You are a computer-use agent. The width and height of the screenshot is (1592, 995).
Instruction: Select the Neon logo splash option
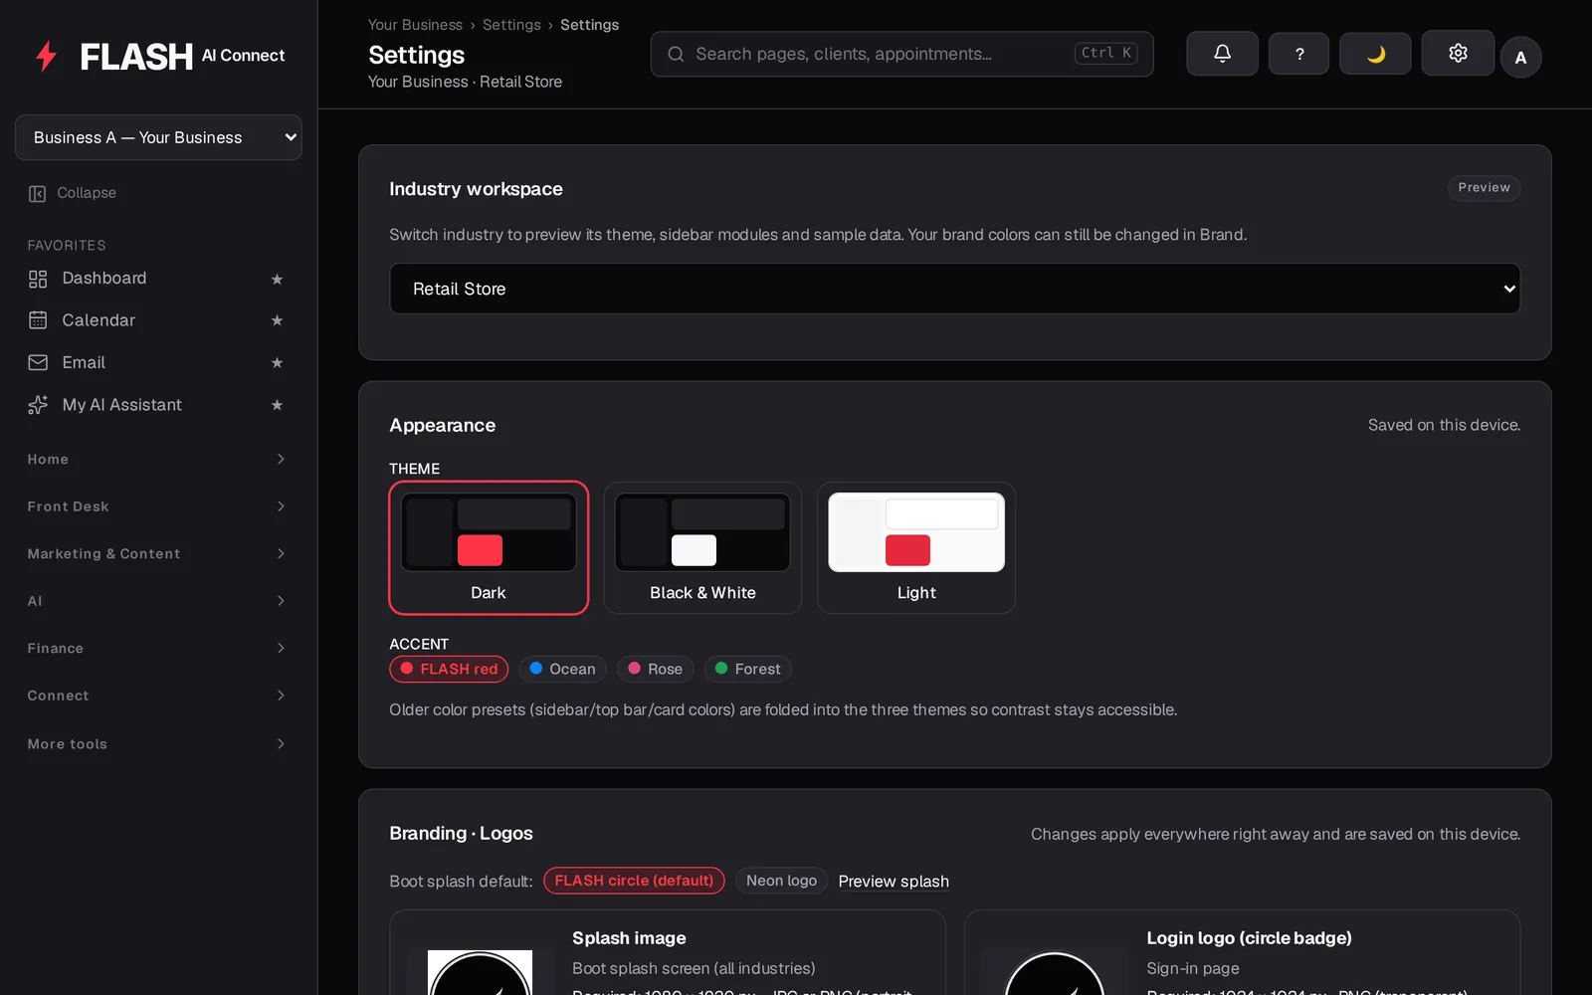[x=781, y=881]
